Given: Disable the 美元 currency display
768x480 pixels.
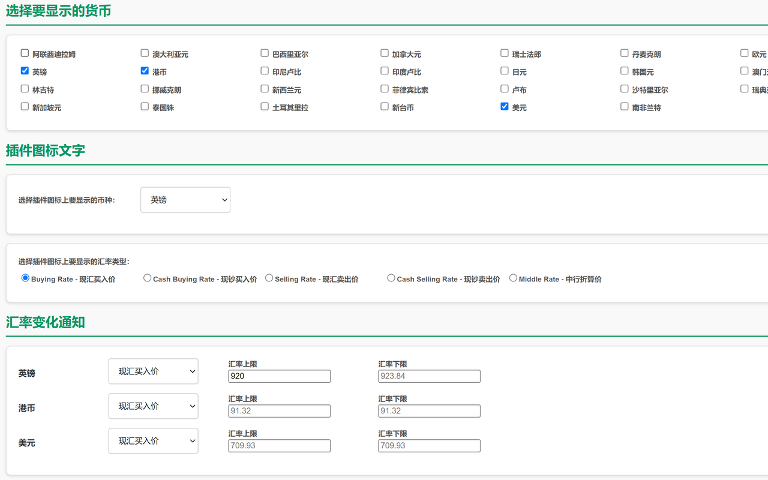Looking at the screenshot, I should coord(504,106).
